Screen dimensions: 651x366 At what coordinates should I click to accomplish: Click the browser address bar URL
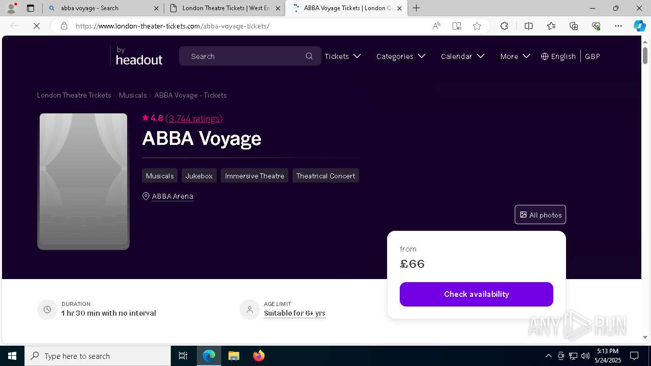[x=173, y=26]
